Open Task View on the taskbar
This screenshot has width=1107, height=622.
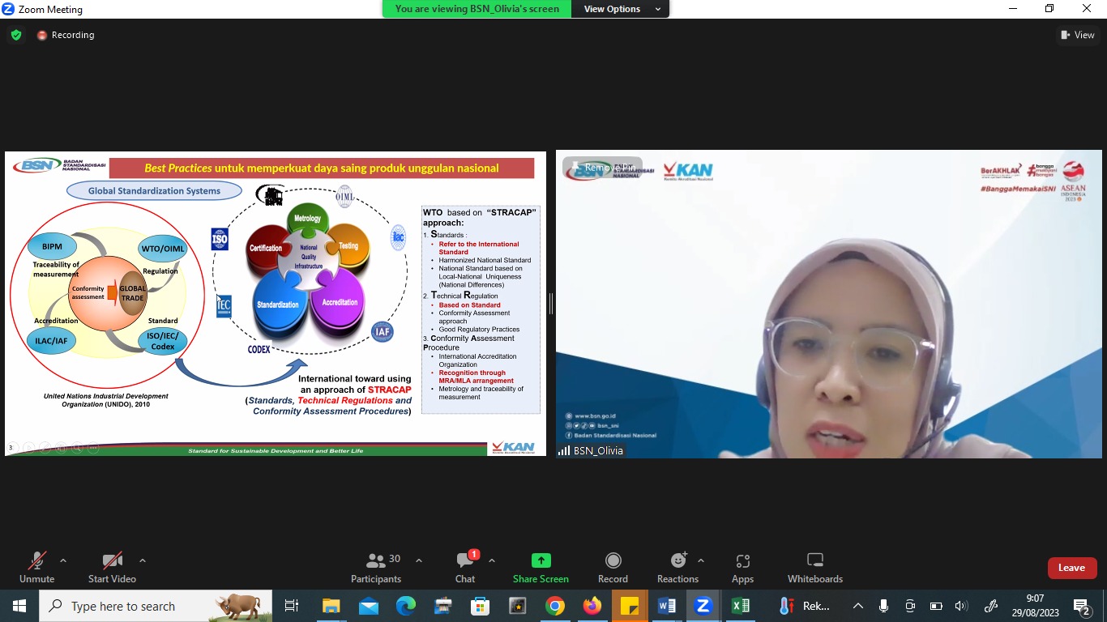point(292,606)
